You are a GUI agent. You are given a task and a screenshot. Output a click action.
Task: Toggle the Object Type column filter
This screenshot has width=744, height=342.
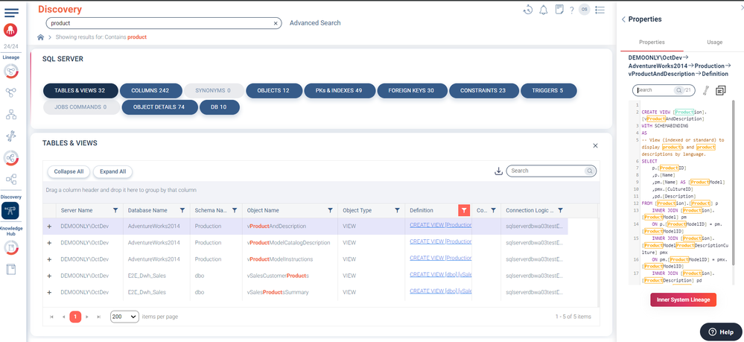tap(397, 211)
